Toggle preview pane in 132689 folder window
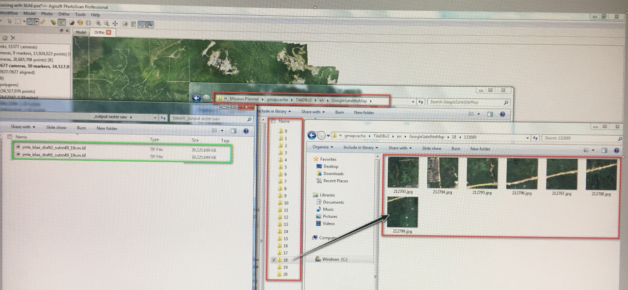Image resolution: width=628 pixels, height=290 pixels. tap(604, 150)
